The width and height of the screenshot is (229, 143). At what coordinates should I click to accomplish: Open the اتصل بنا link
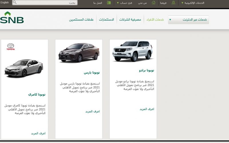[98, 3]
